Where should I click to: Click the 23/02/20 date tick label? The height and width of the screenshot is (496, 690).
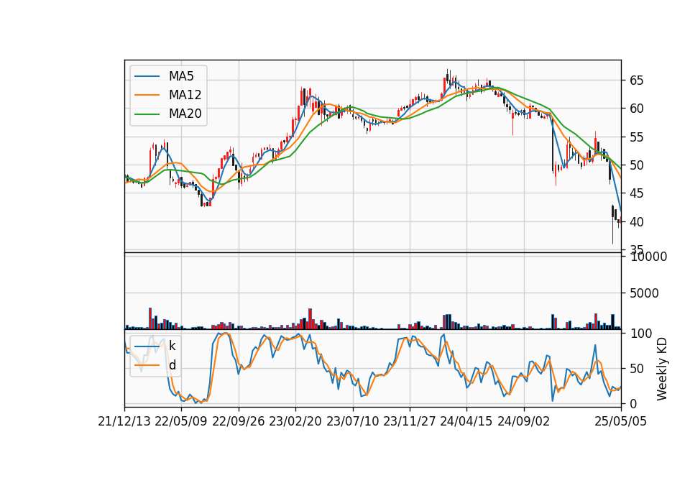(295, 421)
